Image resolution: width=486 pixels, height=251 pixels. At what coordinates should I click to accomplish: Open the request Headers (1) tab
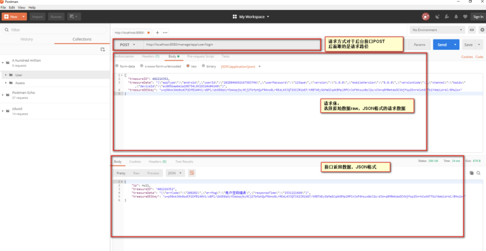pyautogui.click(x=150, y=56)
